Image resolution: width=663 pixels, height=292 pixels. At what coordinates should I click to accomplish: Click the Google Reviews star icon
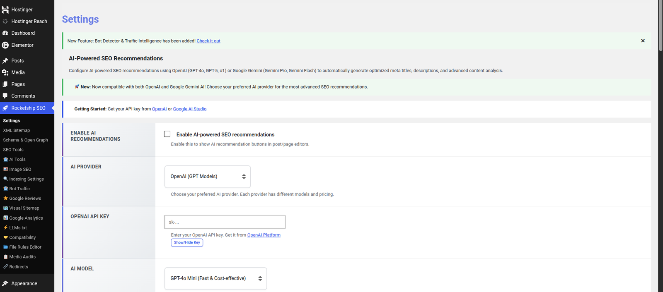point(6,198)
